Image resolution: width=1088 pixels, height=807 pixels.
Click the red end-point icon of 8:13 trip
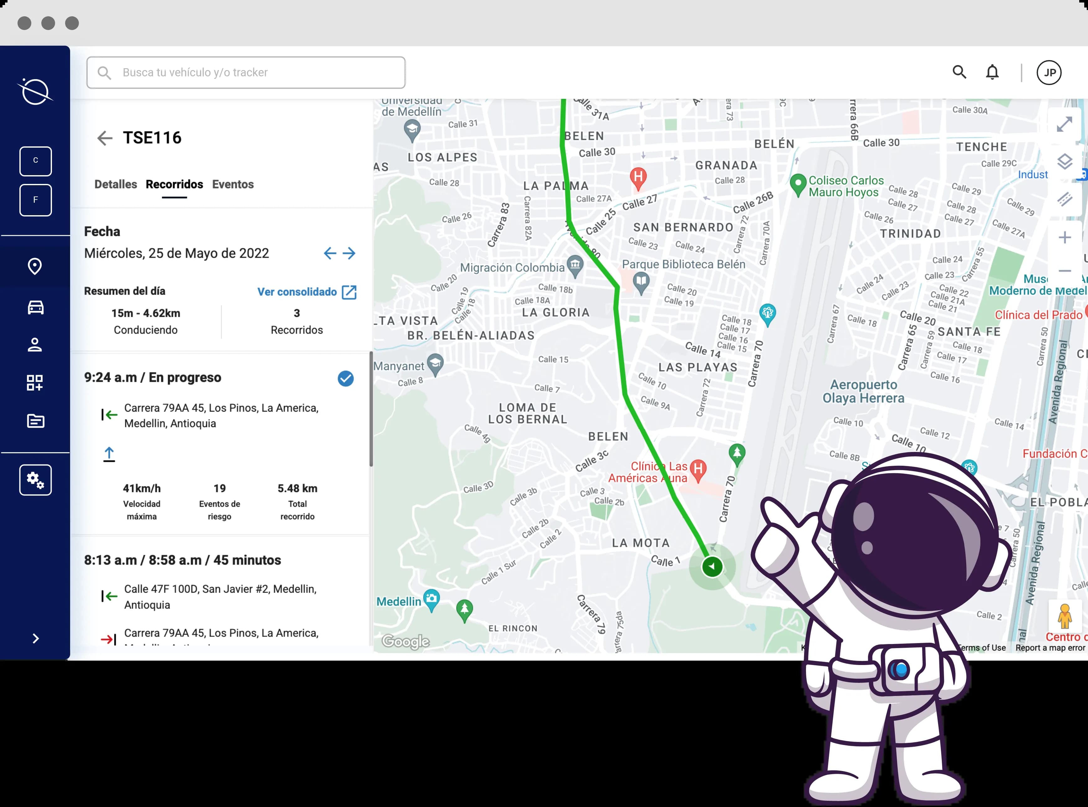(x=109, y=639)
